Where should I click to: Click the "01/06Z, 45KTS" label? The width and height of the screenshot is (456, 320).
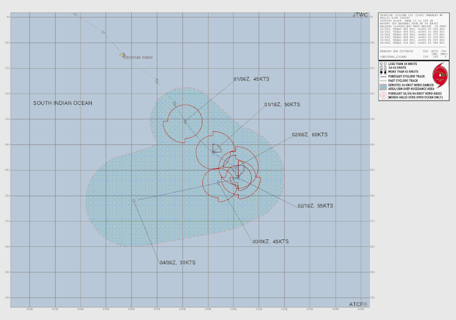tap(251, 79)
